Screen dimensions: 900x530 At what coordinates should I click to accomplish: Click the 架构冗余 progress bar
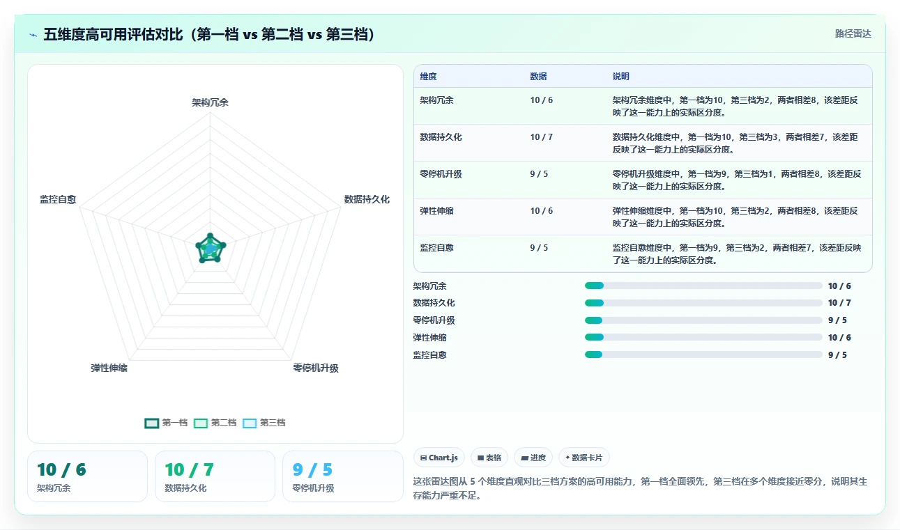704,286
